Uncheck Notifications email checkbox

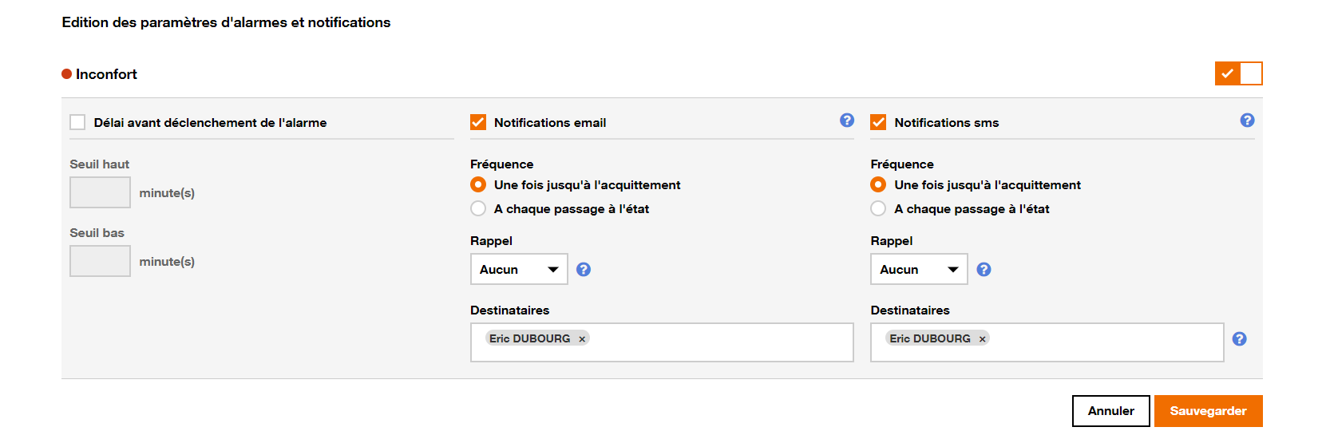point(478,122)
